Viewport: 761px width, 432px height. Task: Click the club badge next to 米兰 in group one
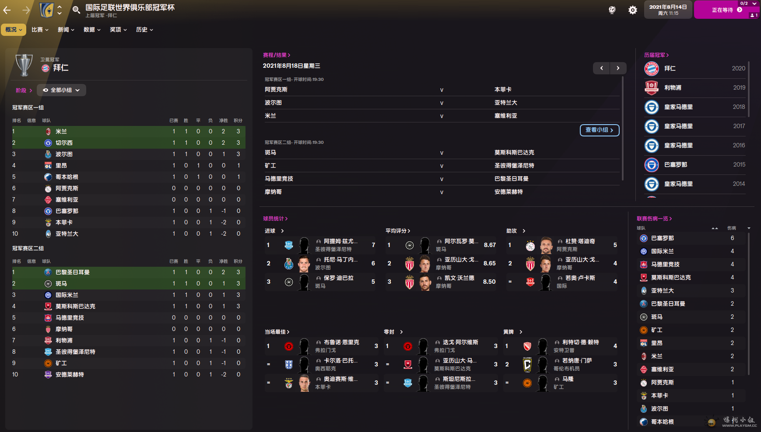tap(48, 132)
